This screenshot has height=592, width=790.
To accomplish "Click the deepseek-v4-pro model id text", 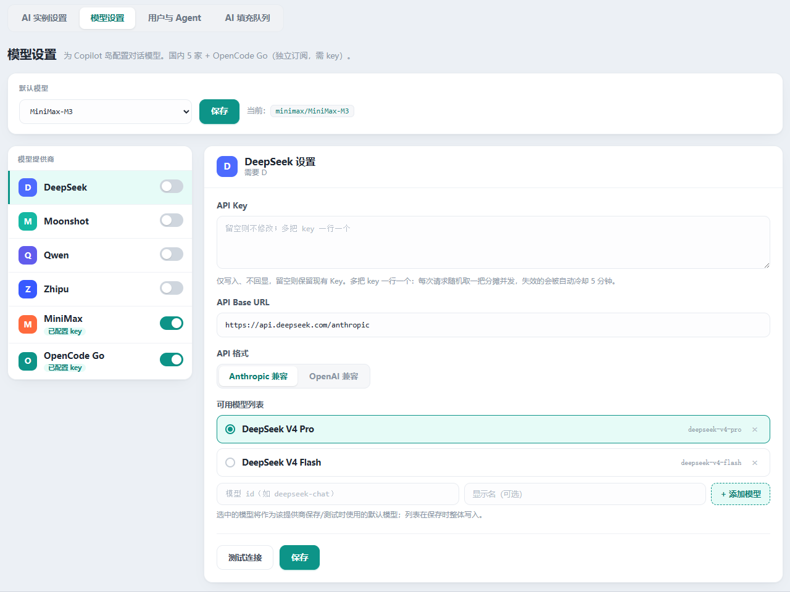I will (x=715, y=429).
